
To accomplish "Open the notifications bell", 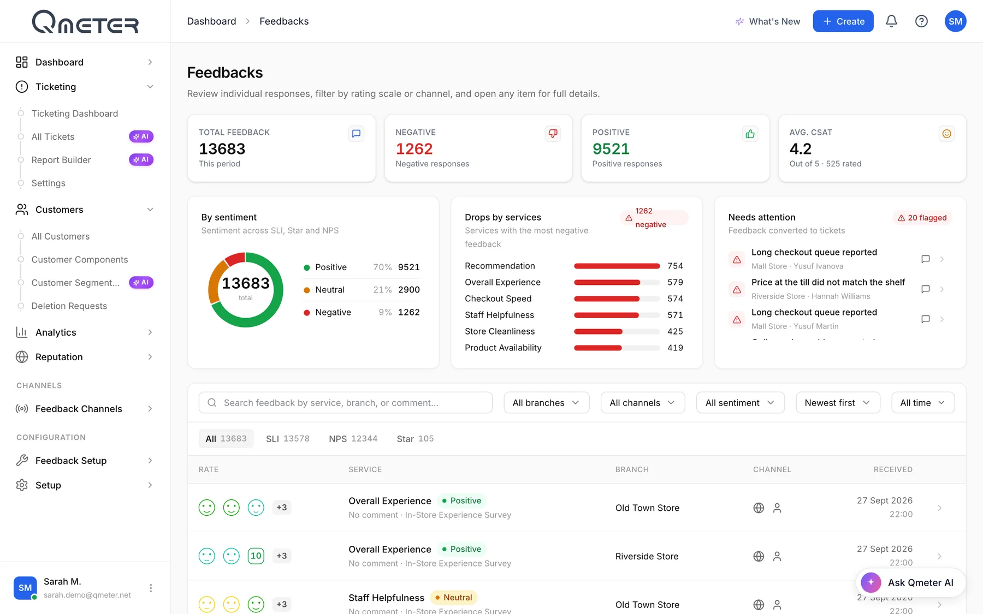I will click(x=891, y=21).
